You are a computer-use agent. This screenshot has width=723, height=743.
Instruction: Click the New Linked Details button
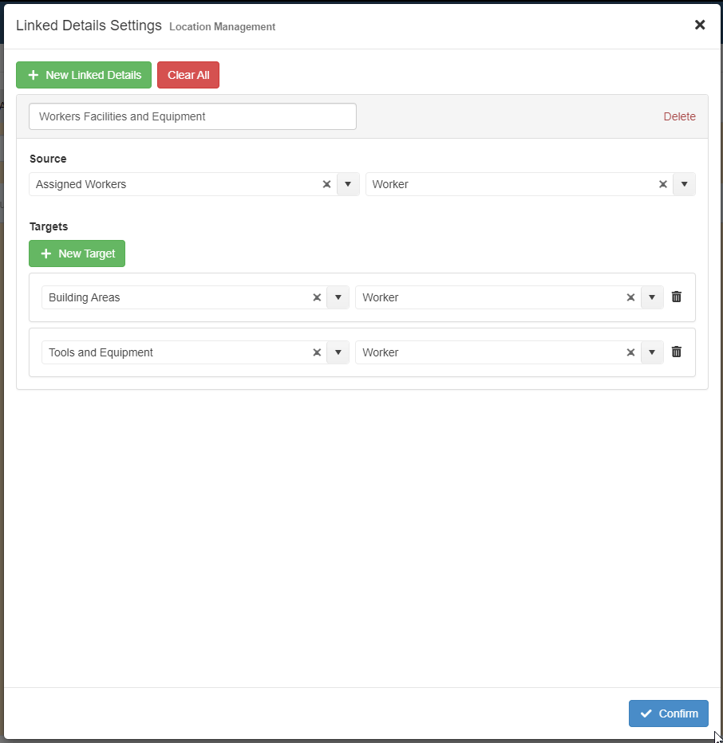[84, 75]
